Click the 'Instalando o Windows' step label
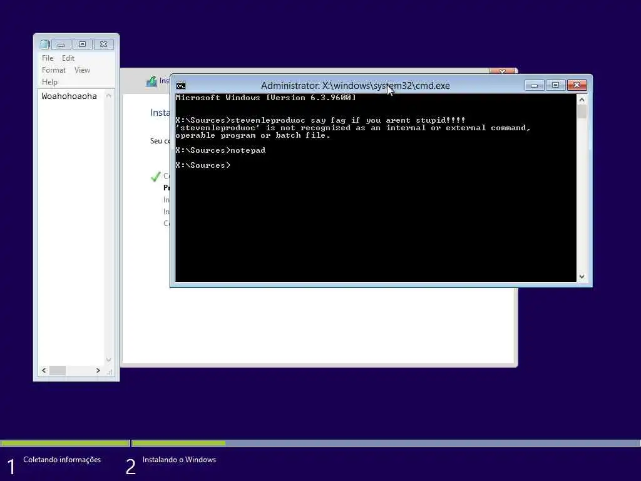 point(179,460)
